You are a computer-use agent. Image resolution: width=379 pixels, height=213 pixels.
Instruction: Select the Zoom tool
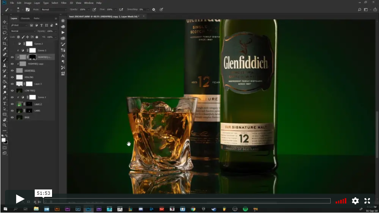tap(5, 125)
